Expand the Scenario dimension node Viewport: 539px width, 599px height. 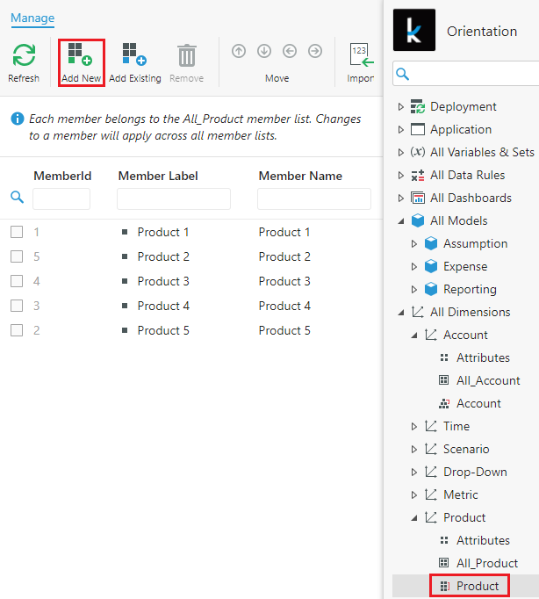point(413,450)
